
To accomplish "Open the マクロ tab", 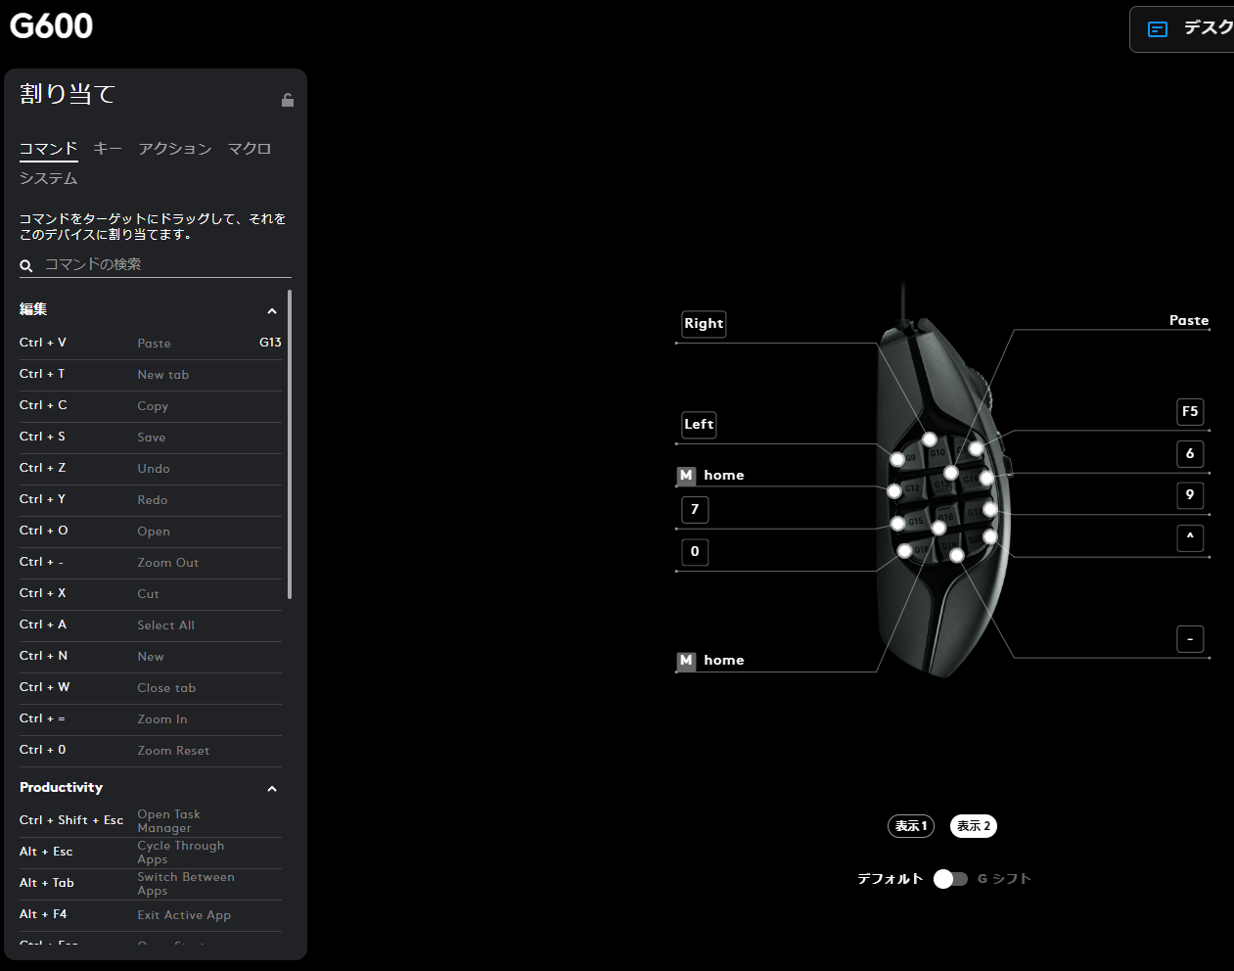I will (249, 149).
